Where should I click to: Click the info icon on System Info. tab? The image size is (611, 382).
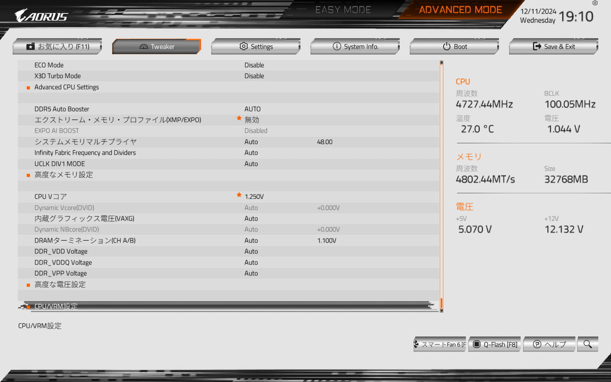pos(337,46)
